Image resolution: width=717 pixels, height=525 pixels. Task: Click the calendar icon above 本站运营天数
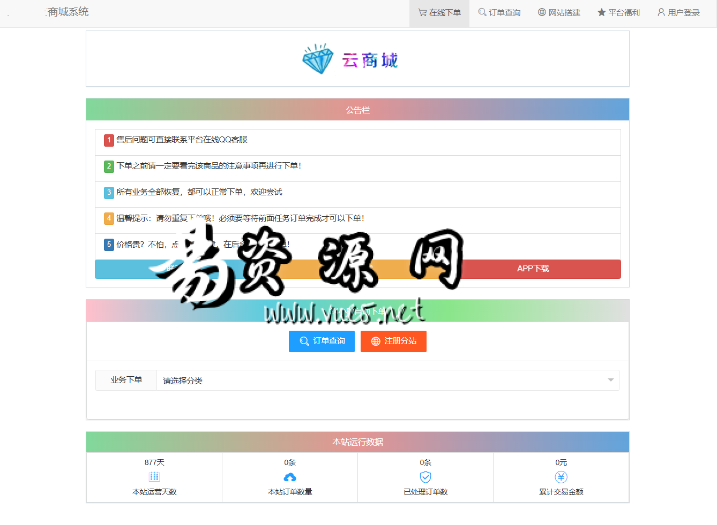coord(154,477)
